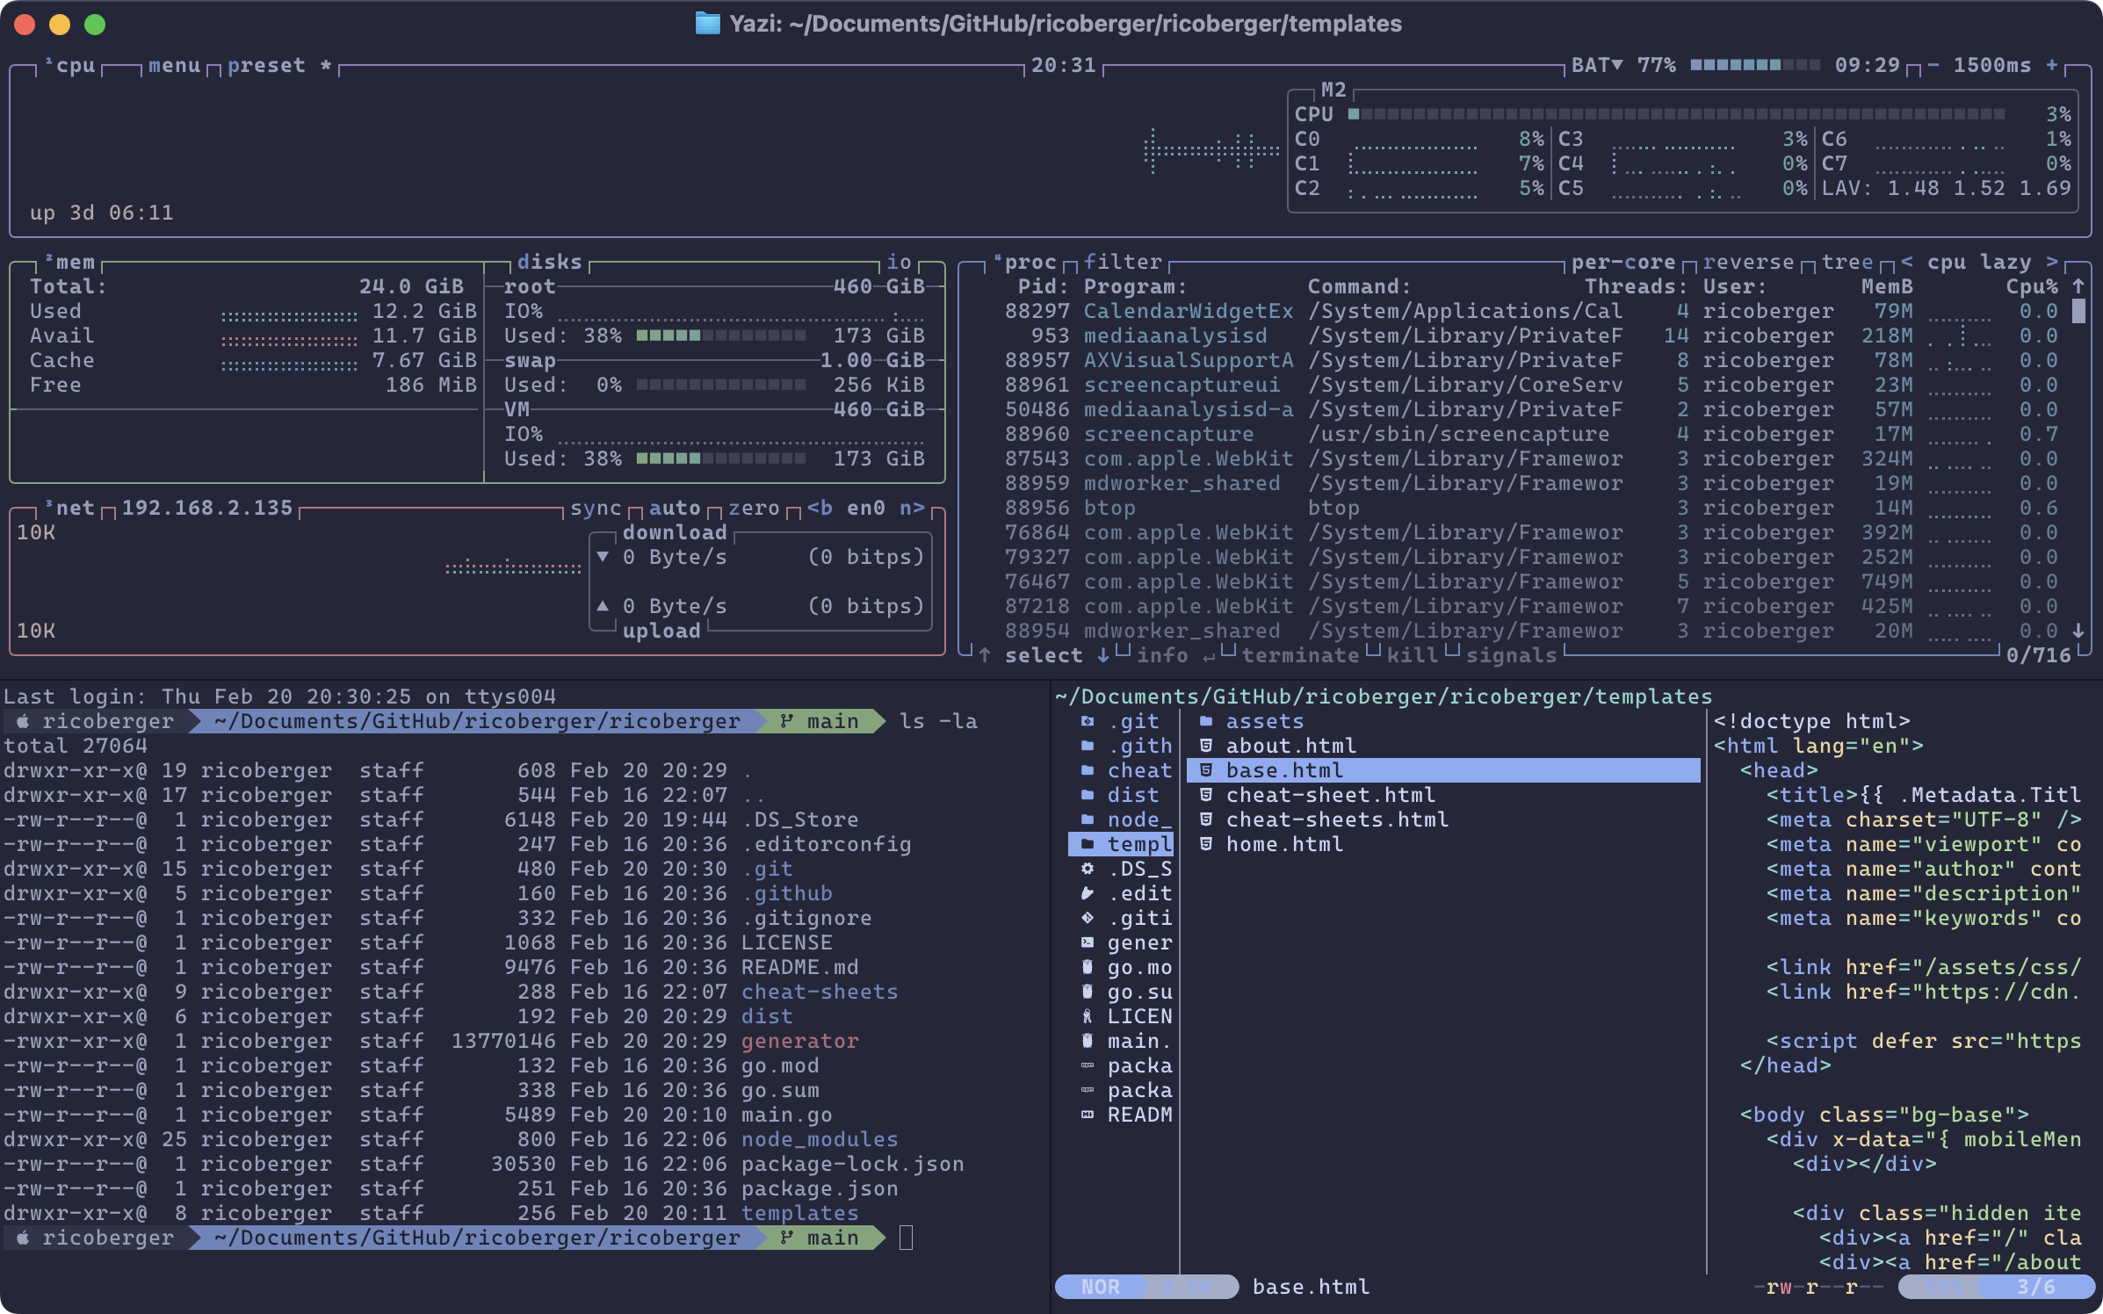Click the upload arrow in net panel

pyautogui.click(x=603, y=606)
